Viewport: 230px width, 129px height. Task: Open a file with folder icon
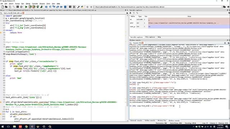[x=6, y=7]
